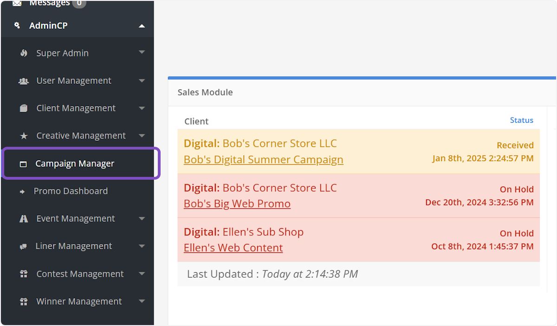Click the Creative Management star icon
This screenshot has height=326, width=557.
24,136
